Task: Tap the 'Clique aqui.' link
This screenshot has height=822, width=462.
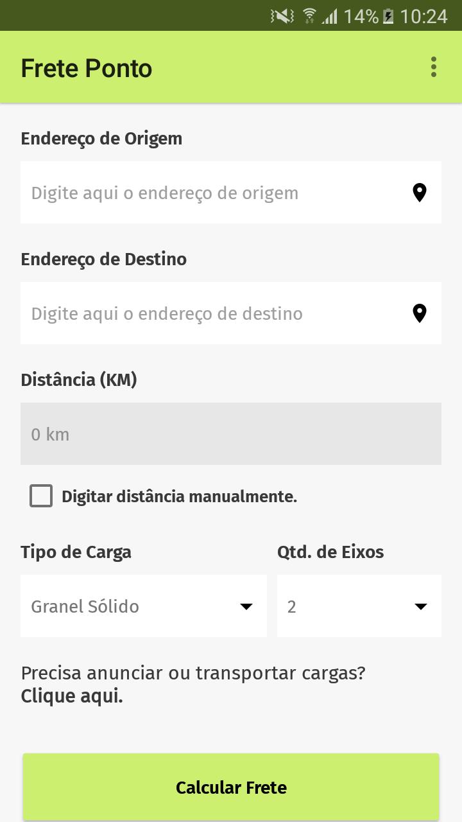Action: click(x=72, y=696)
